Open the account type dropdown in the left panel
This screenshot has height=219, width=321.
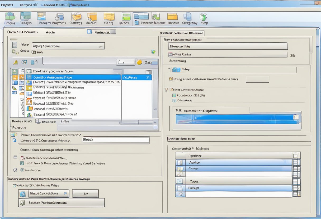click(102, 46)
